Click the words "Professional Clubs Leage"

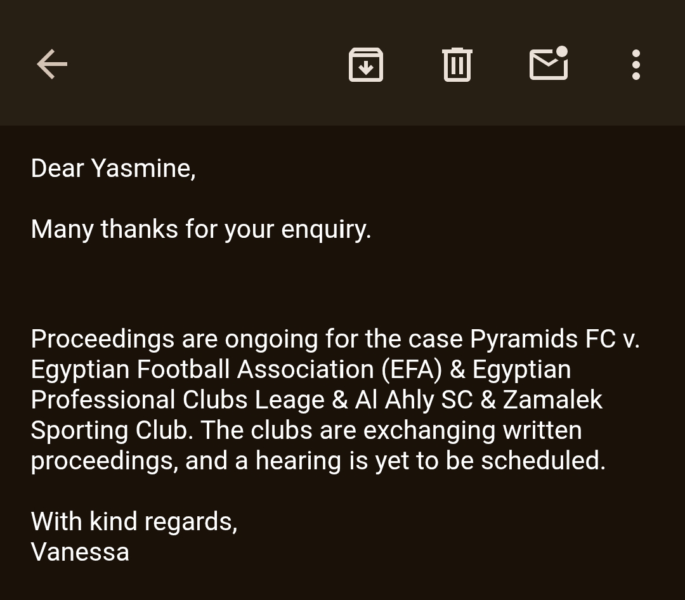click(178, 400)
